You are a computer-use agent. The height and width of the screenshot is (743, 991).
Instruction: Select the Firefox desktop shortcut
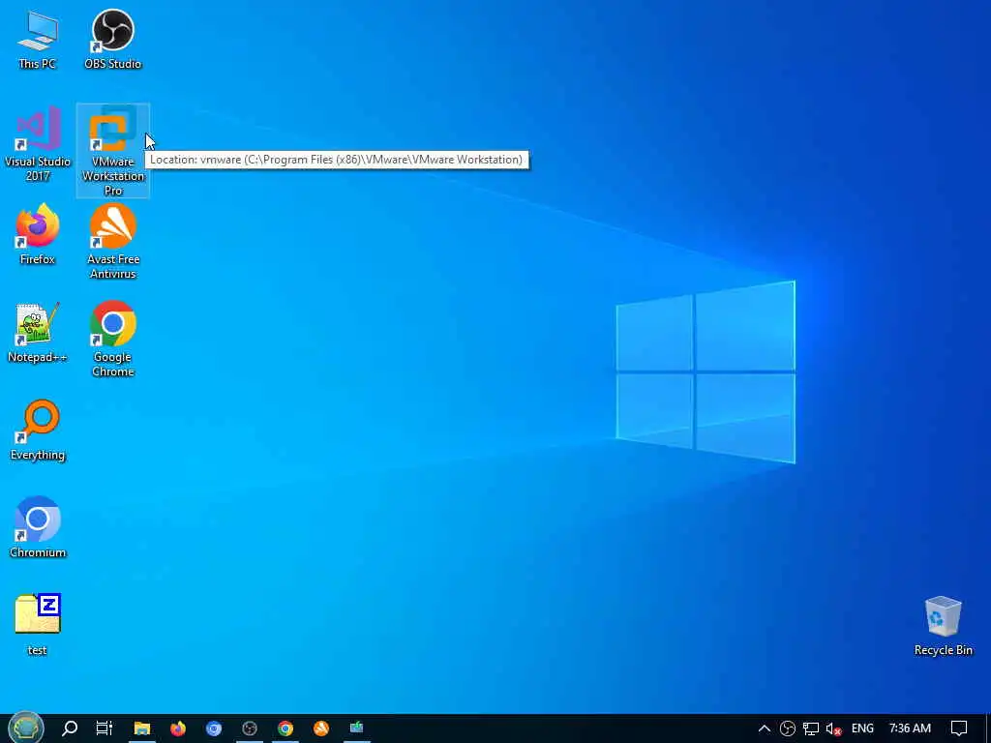[x=38, y=234]
